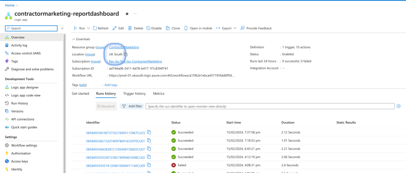Click the Start time column header
406x173 pixels.
[x=233, y=123]
